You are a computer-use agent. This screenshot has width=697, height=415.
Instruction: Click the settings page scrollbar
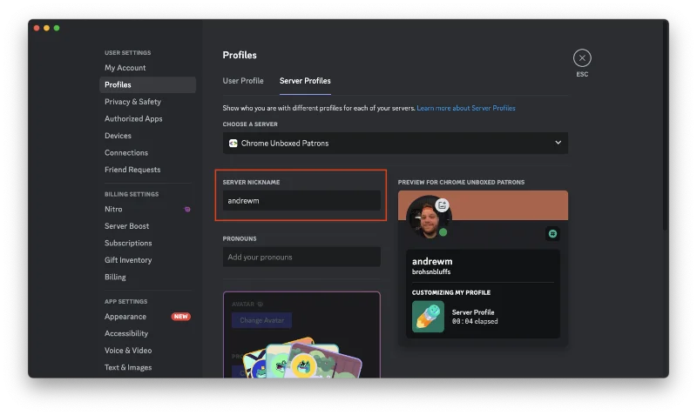point(665,124)
